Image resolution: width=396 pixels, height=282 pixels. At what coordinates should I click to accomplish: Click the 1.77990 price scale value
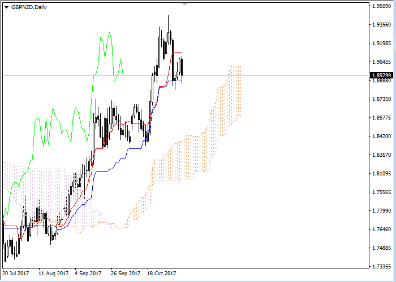point(381,211)
